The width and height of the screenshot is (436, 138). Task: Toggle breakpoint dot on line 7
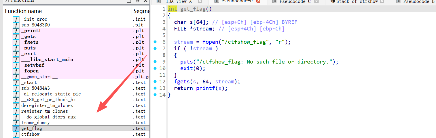coord(155,49)
